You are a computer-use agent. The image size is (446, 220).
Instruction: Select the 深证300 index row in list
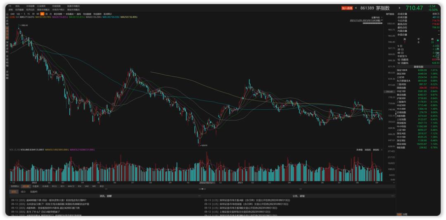pyautogui.click(x=418, y=73)
